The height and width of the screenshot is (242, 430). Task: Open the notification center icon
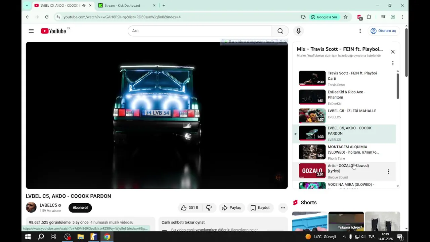click(x=400, y=237)
